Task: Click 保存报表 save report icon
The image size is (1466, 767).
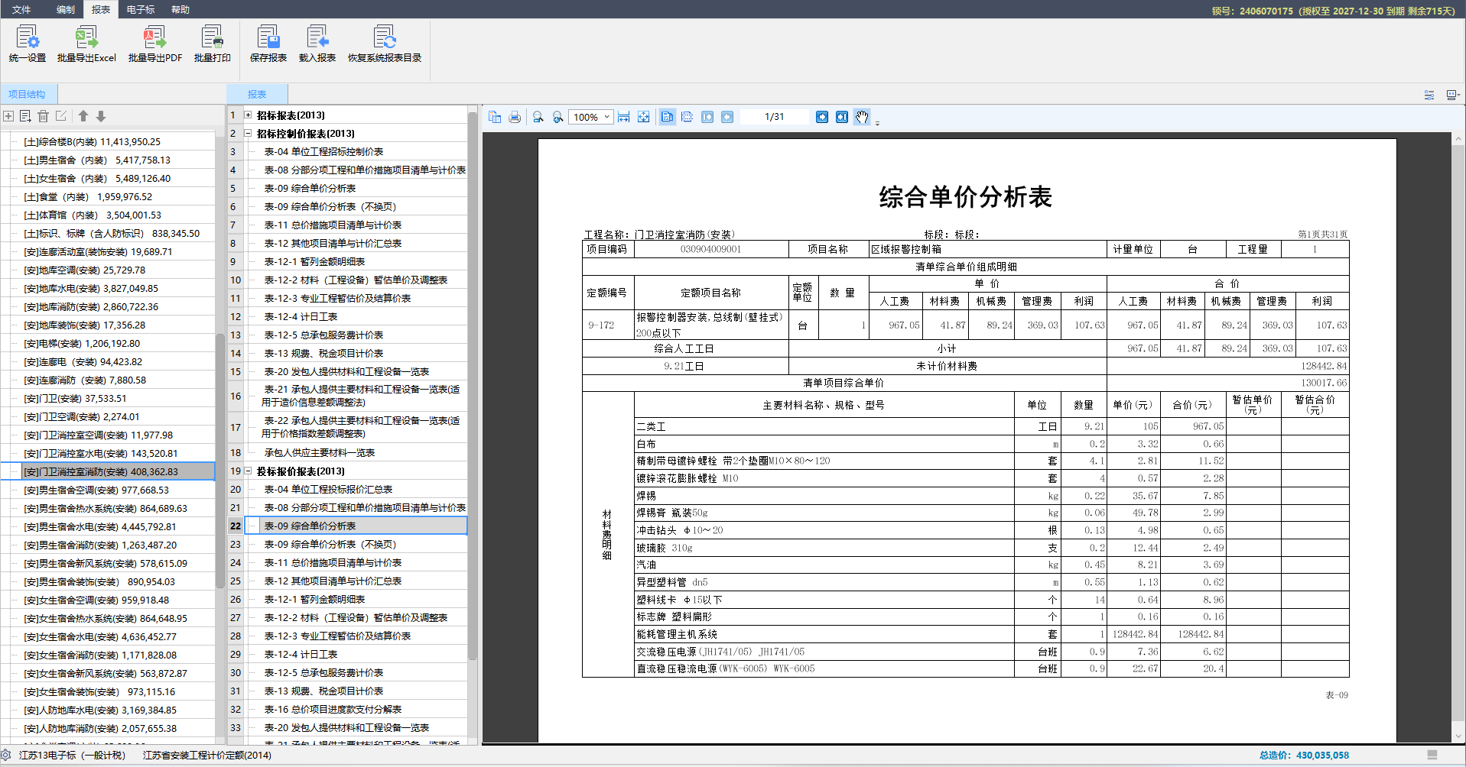Action: click(x=268, y=44)
